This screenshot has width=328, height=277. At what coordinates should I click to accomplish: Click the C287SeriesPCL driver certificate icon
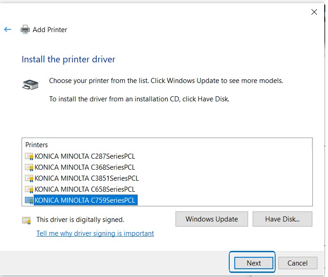pyautogui.click(x=29, y=156)
